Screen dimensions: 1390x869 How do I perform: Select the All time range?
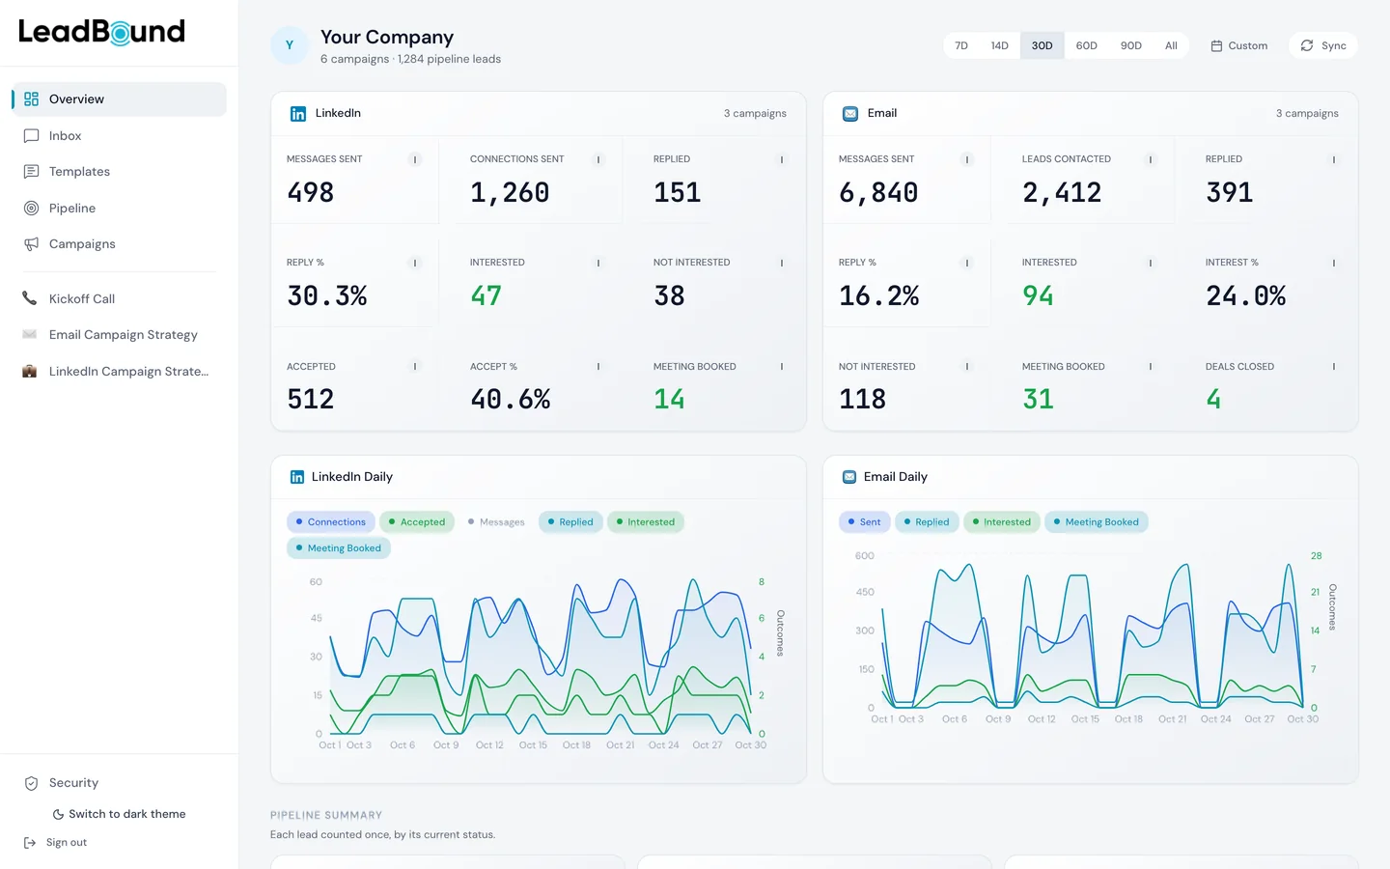[x=1171, y=45]
